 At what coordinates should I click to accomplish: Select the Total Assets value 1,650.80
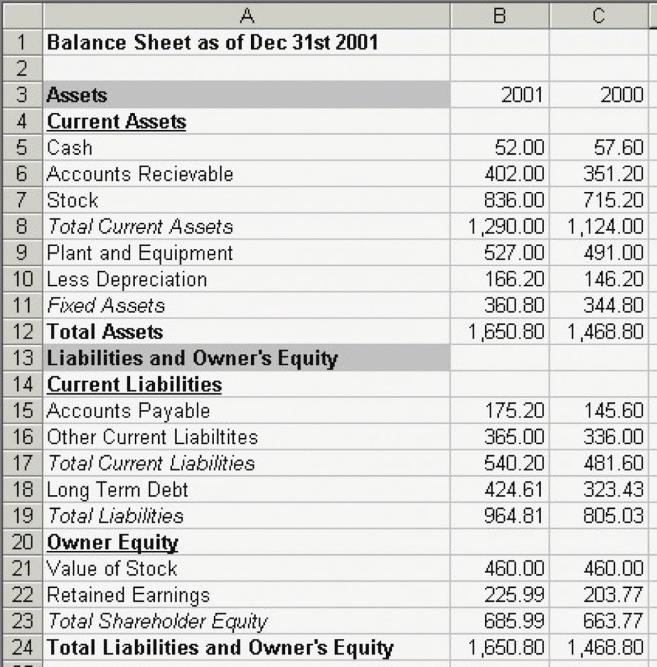click(501, 331)
